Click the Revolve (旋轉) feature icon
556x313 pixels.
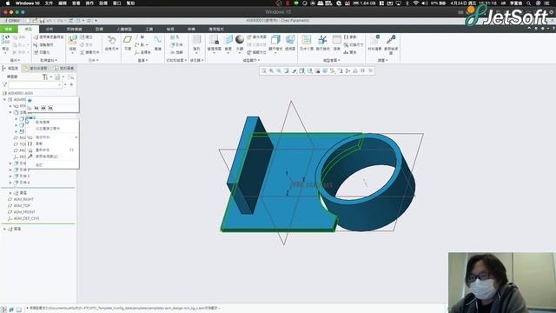tap(176, 52)
